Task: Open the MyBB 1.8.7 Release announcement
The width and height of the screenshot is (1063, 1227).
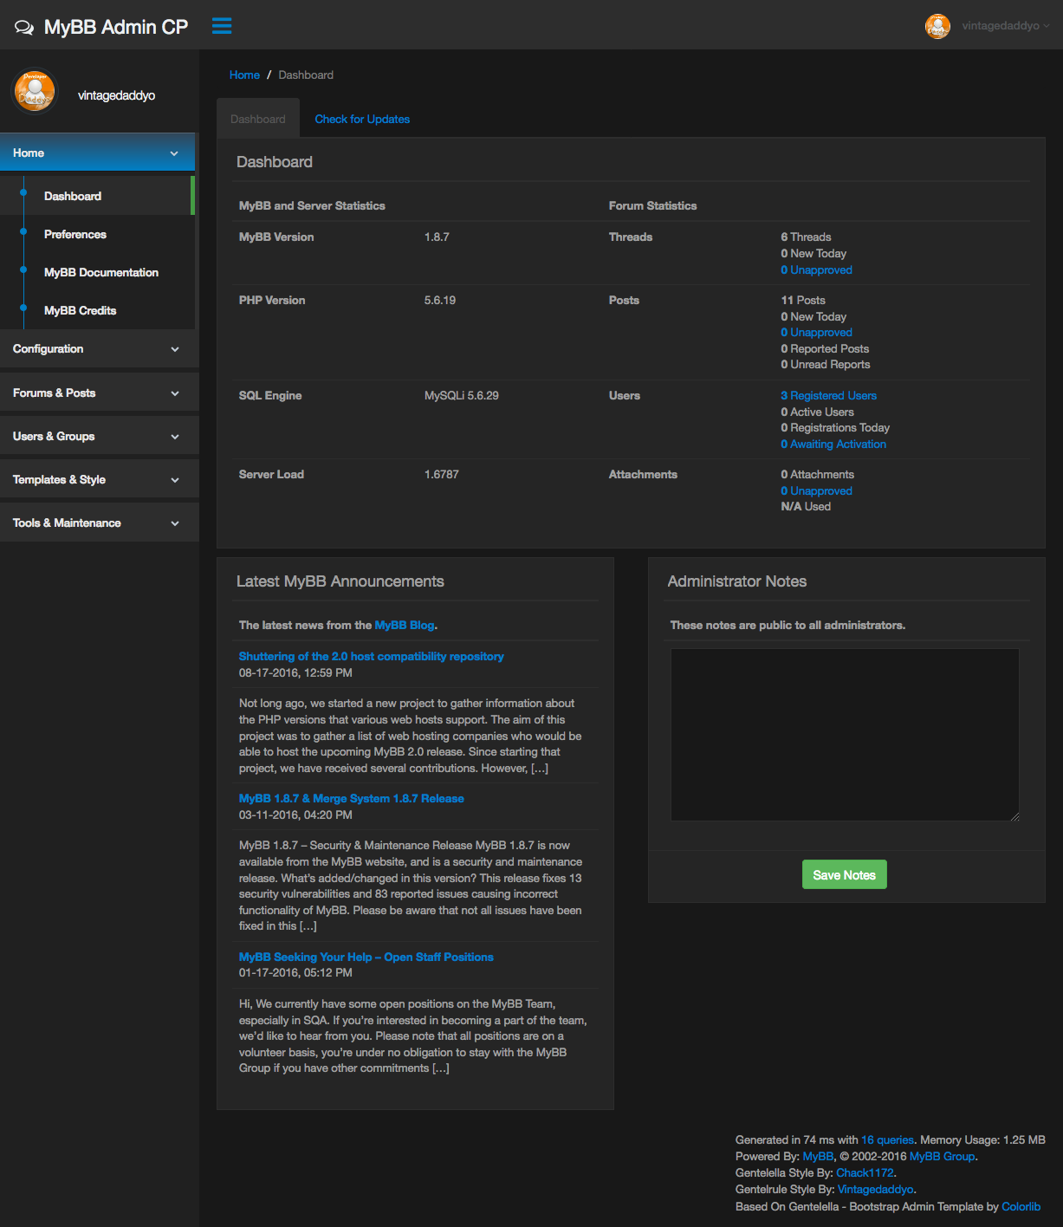Action: 352,799
